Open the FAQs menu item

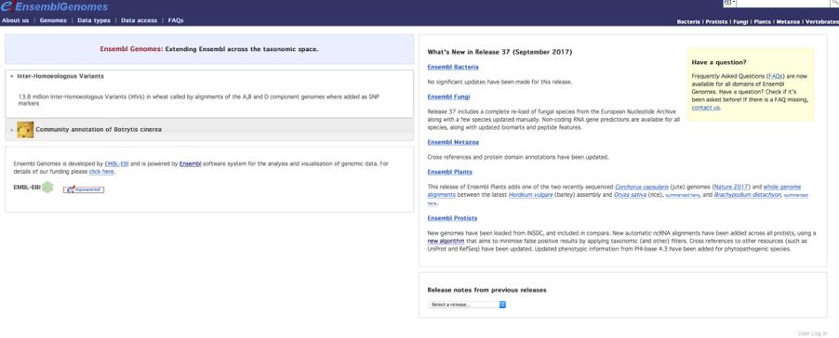(176, 20)
